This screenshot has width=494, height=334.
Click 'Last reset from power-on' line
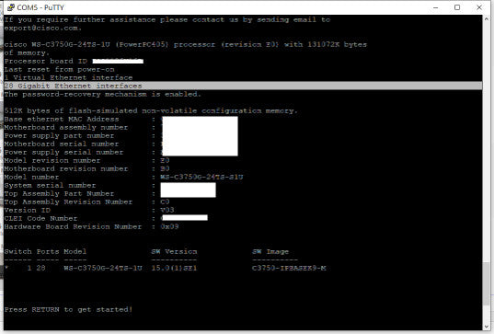(59, 69)
